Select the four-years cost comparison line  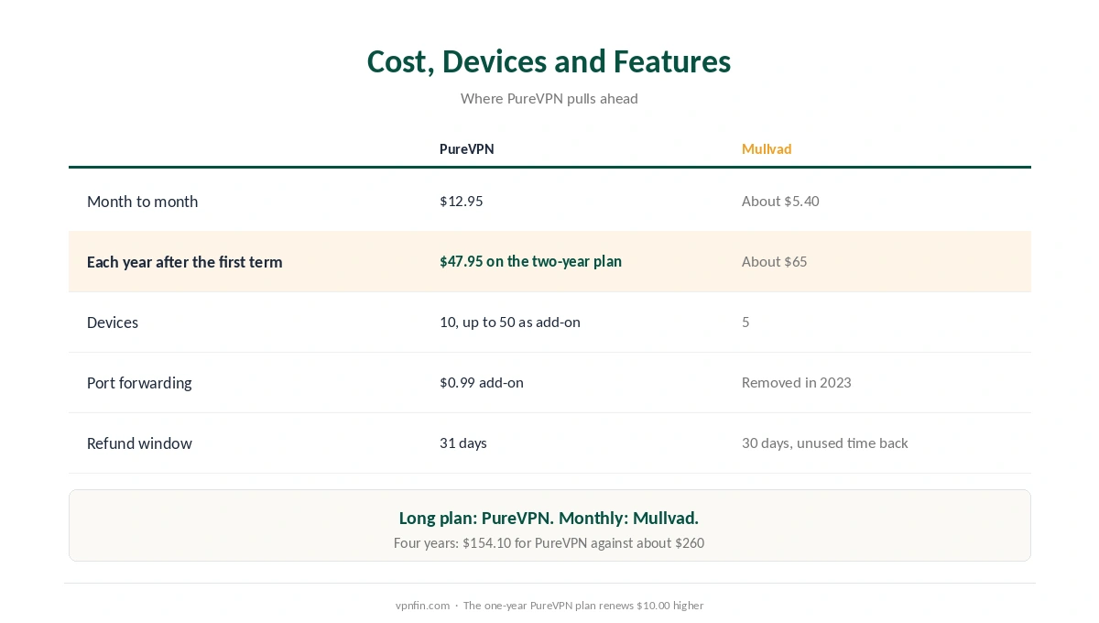(x=549, y=543)
